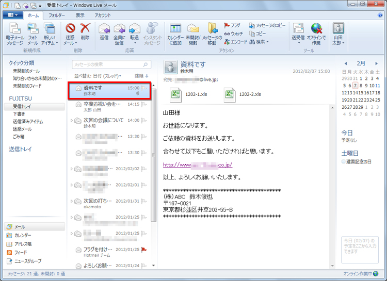
Task: Click the search magnifier icon
Action: click(x=146, y=64)
